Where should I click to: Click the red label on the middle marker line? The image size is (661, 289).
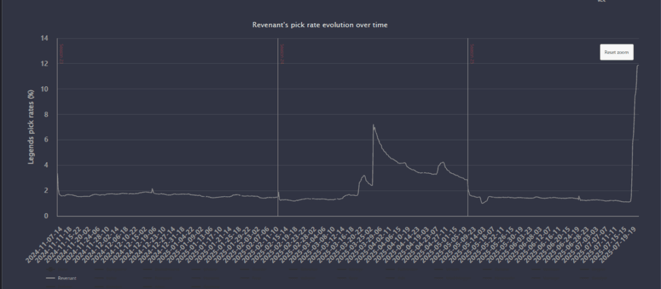pyautogui.click(x=281, y=53)
